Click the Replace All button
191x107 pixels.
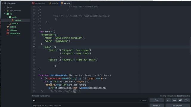[178, 105]
